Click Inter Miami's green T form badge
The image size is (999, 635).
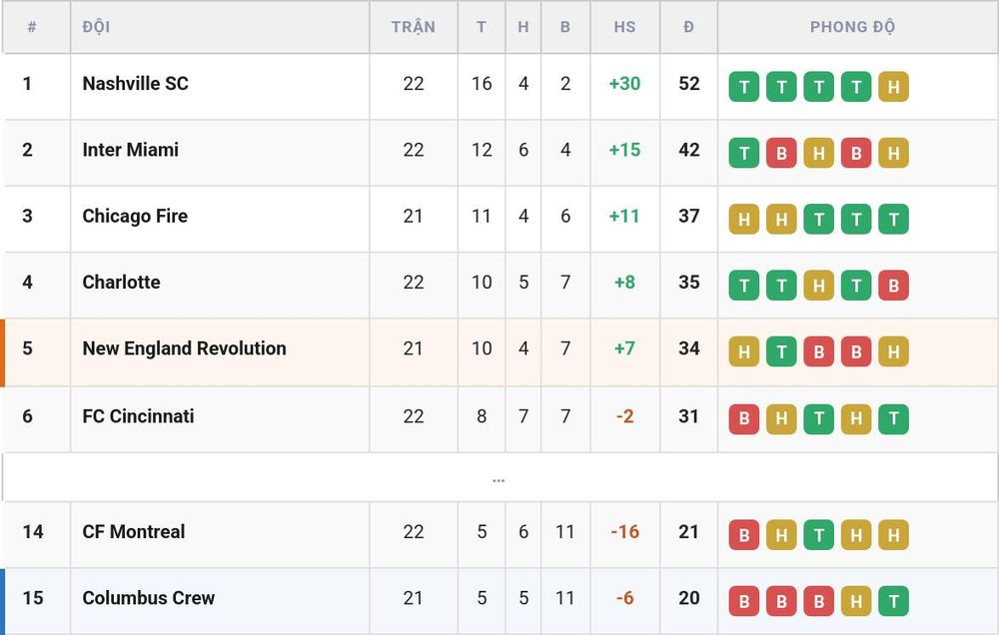coord(743,153)
